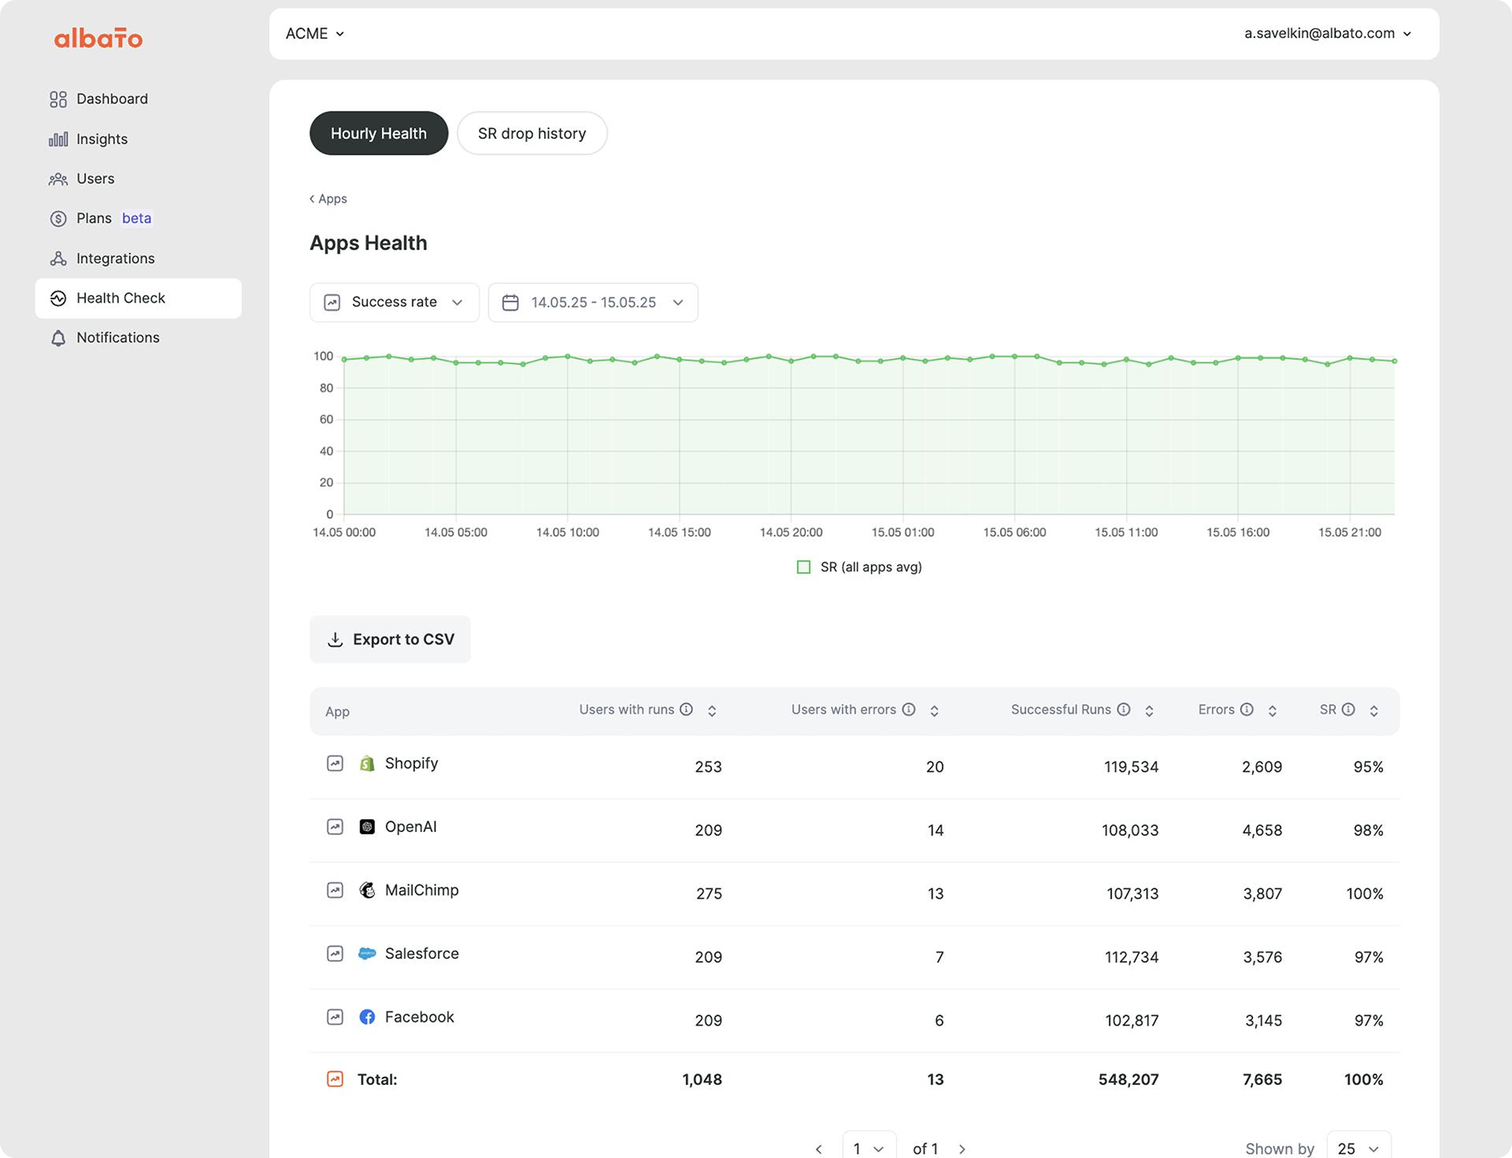Click the Facebook logo icon
Image resolution: width=1512 pixels, height=1158 pixels.
click(367, 1017)
